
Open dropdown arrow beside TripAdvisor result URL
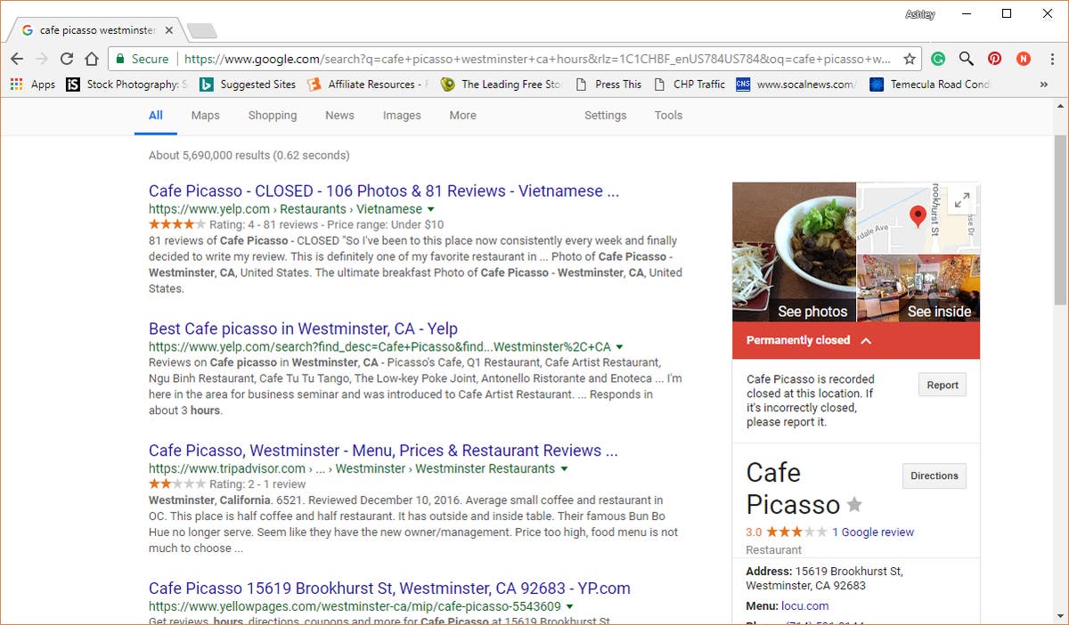[565, 469]
